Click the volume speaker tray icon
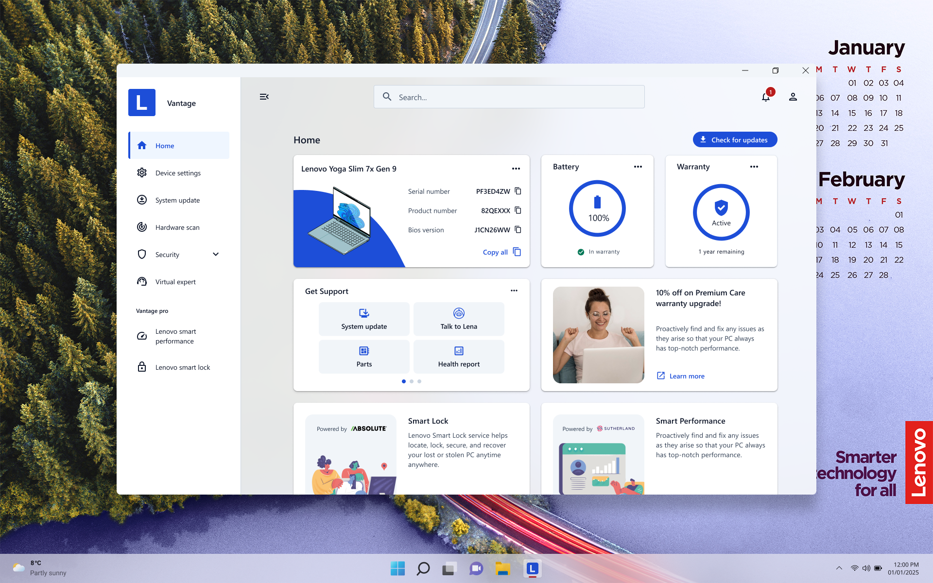 coord(866,568)
